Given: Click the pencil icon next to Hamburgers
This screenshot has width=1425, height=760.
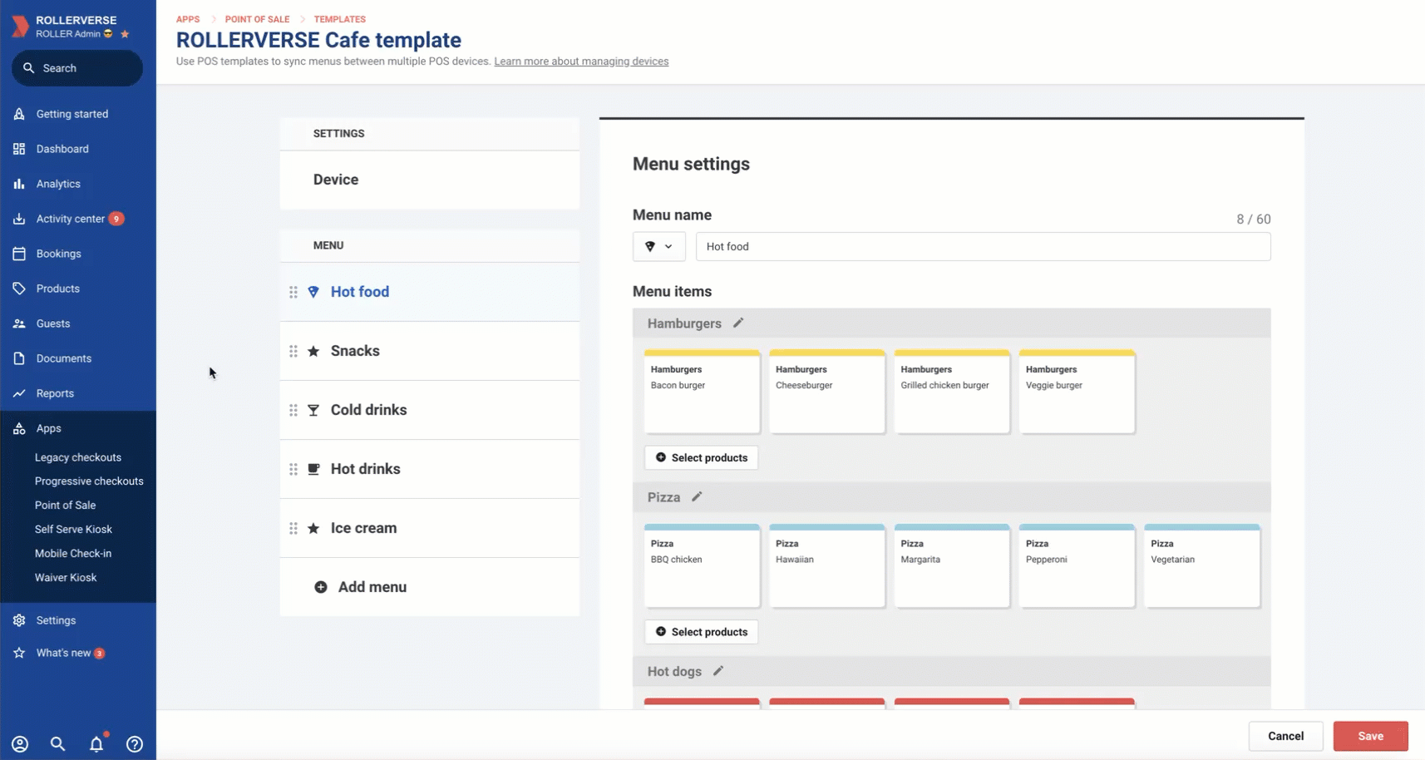Looking at the screenshot, I should (x=737, y=323).
